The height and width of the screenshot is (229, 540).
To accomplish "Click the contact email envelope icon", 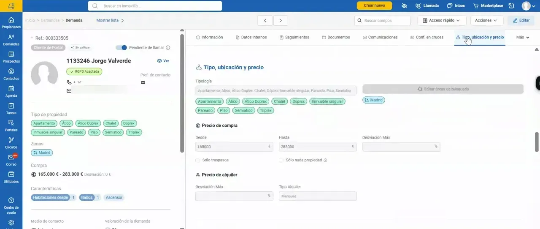I will click(69, 90).
